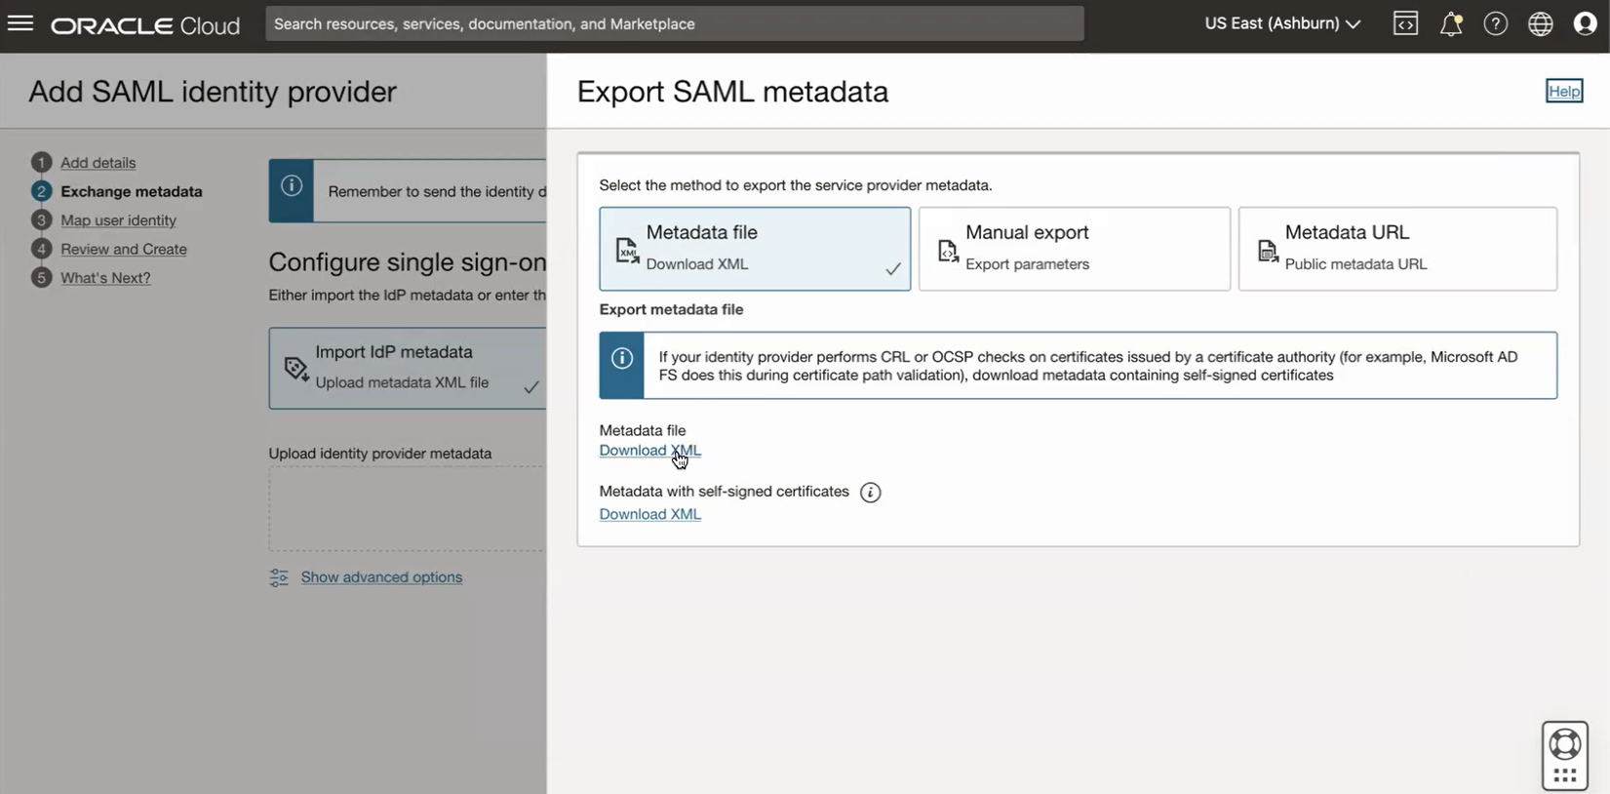
Task: Open the hamburger navigation menu
Action: 20,23
